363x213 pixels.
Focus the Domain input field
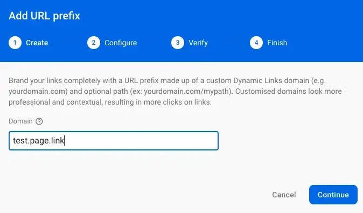pos(114,141)
